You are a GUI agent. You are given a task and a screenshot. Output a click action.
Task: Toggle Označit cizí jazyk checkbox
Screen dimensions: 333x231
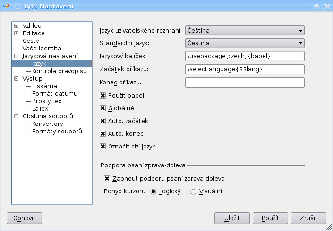point(102,147)
